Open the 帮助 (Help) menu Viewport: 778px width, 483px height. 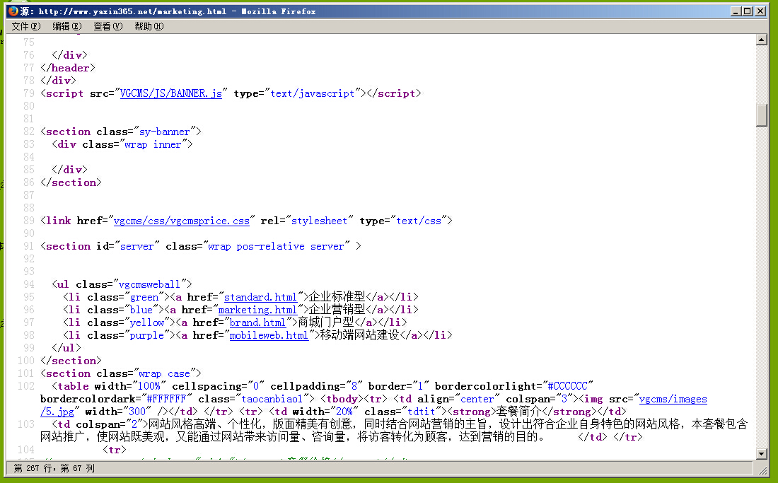click(x=149, y=26)
